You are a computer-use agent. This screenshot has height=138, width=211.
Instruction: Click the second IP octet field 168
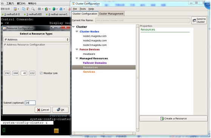[x=16, y=73]
